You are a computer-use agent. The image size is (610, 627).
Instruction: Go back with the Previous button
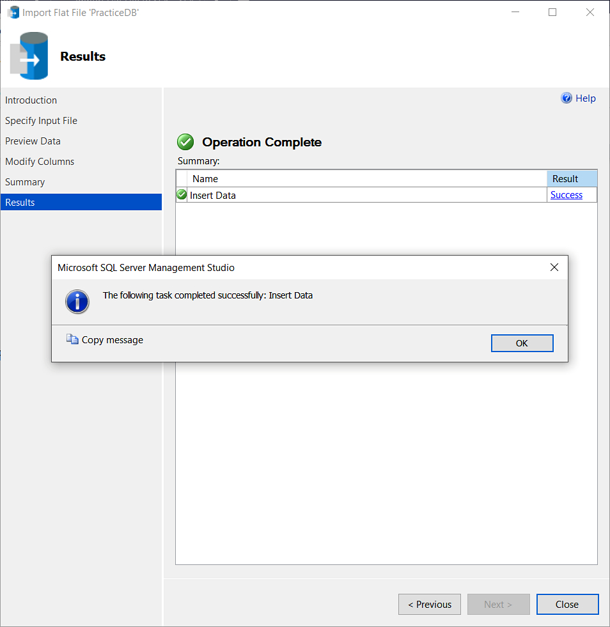coord(430,604)
